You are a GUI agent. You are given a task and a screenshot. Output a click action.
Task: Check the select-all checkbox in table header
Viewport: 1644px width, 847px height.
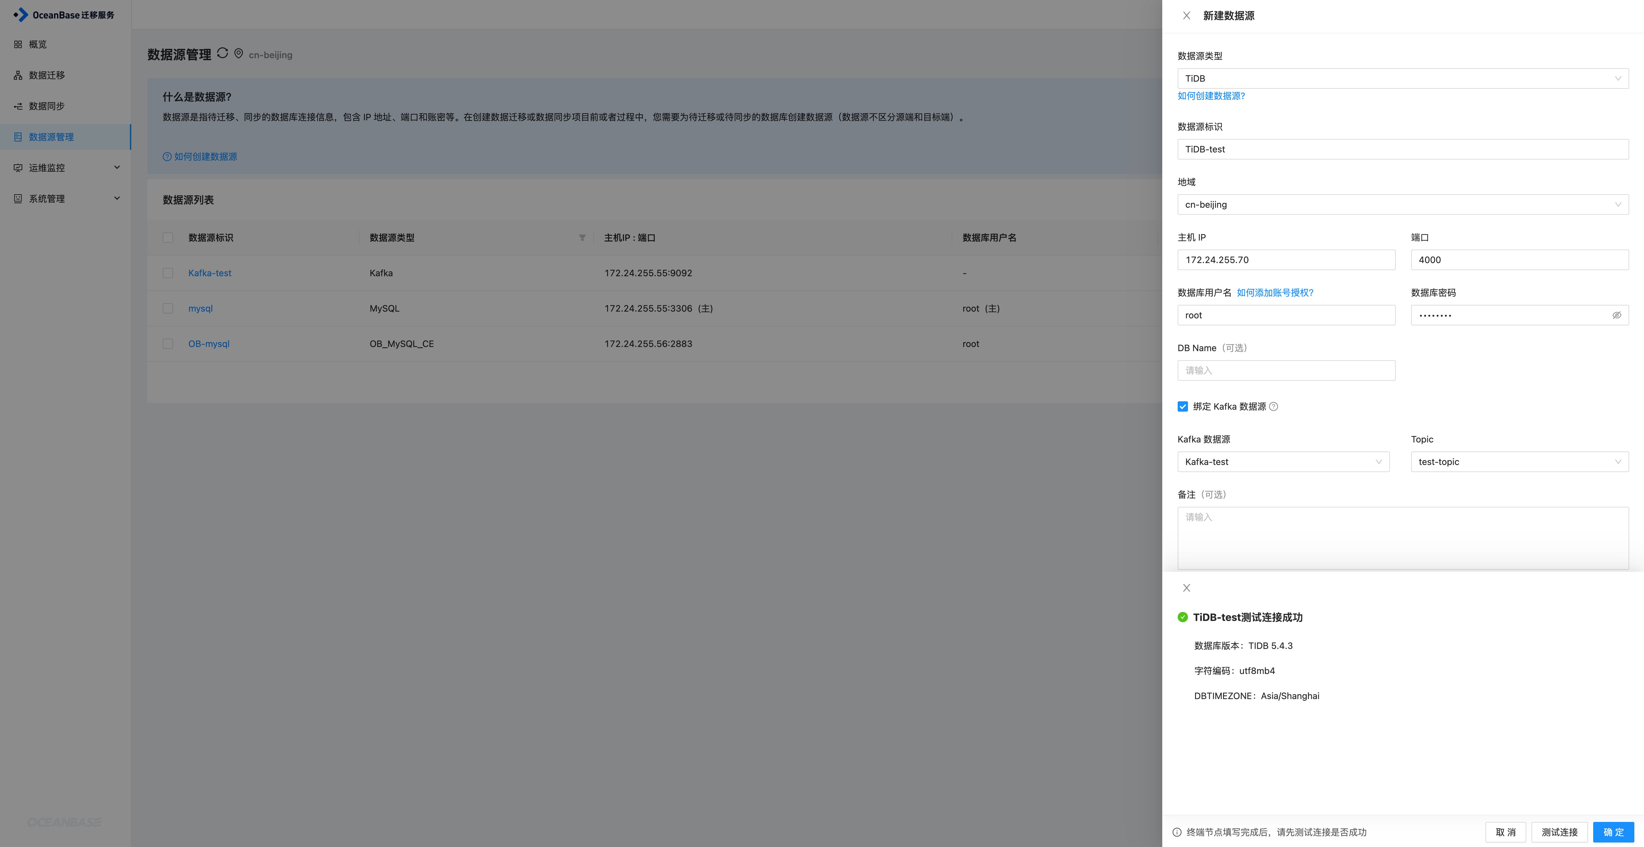point(168,237)
